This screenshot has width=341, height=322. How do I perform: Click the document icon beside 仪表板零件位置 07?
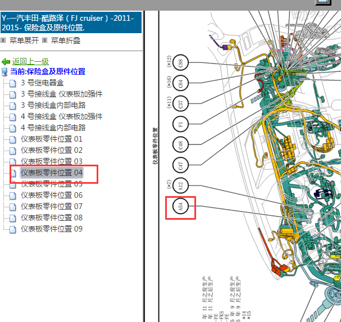tap(13, 207)
